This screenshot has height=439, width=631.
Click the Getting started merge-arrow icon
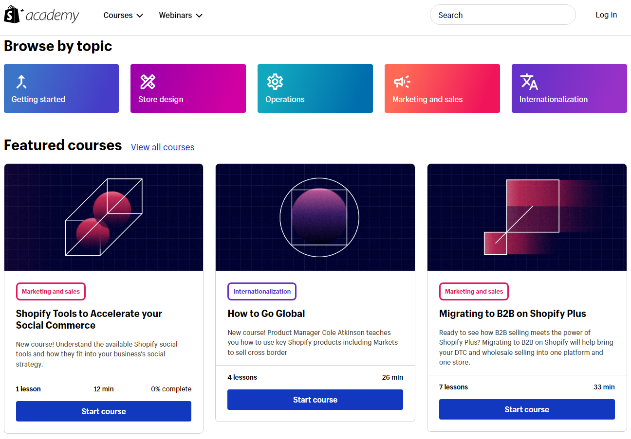21,81
